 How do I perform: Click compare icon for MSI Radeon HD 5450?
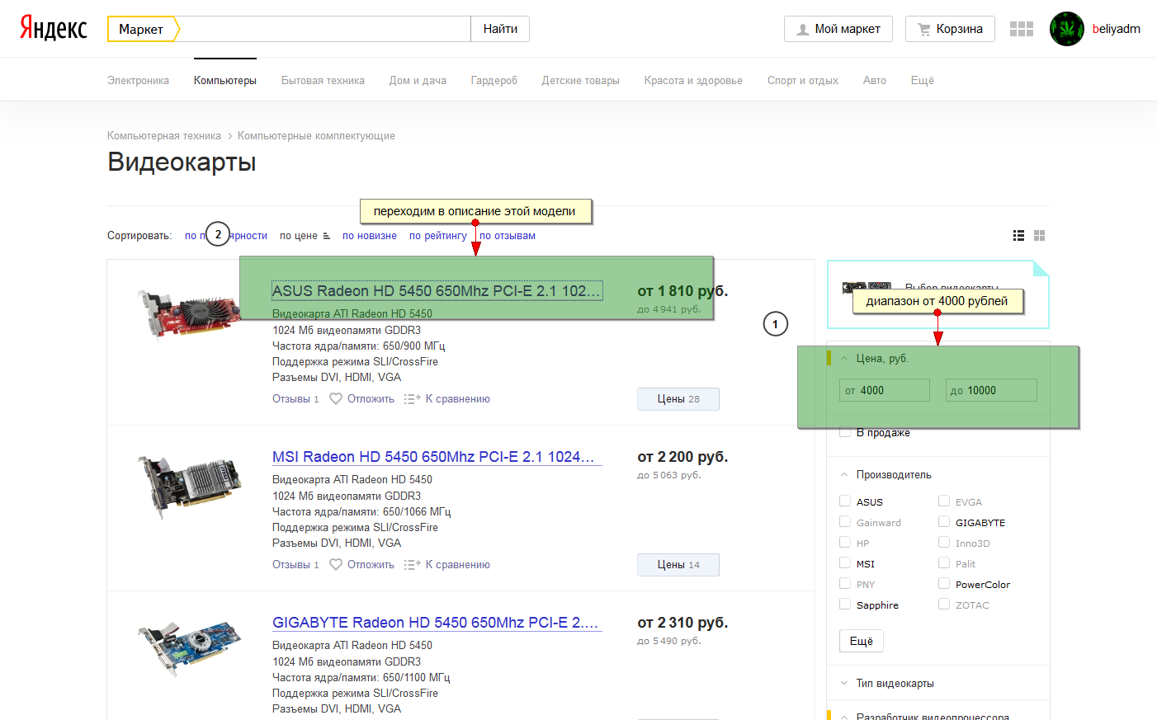point(413,565)
